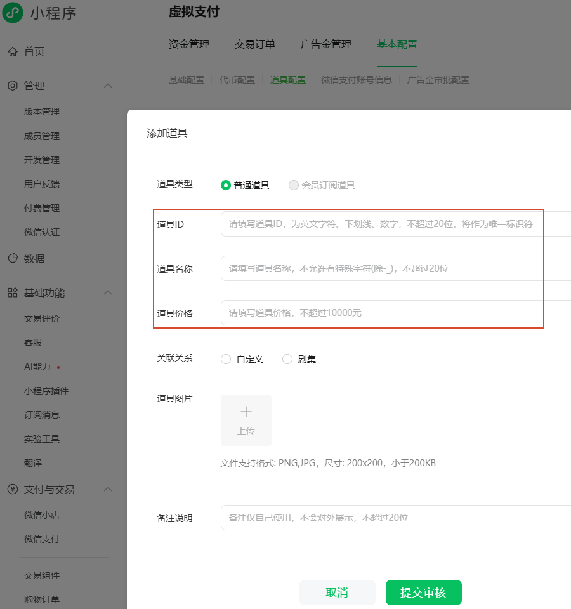The image size is (571, 609).
Task: Open the 广告金管理 tab
Action: [326, 44]
